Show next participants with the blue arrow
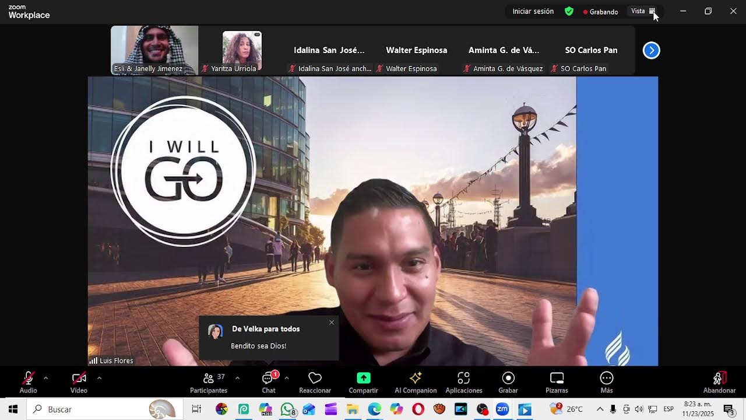This screenshot has height=420, width=746. [651, 50]
